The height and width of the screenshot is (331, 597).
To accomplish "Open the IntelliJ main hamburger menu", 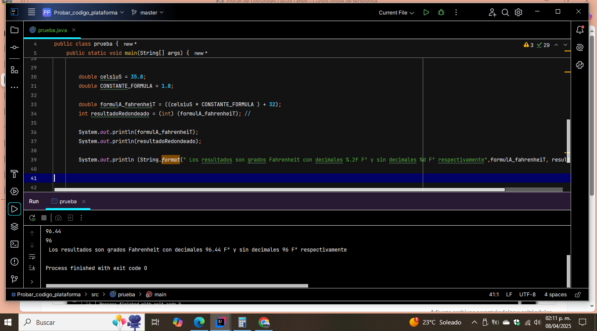I will [x=32, y=12].
